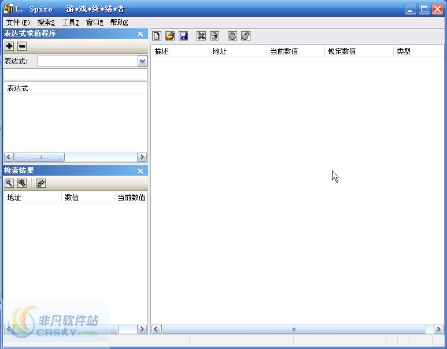447x349 pixels.
Task: Close the 检索结果 panel
Action: point(141,170)
